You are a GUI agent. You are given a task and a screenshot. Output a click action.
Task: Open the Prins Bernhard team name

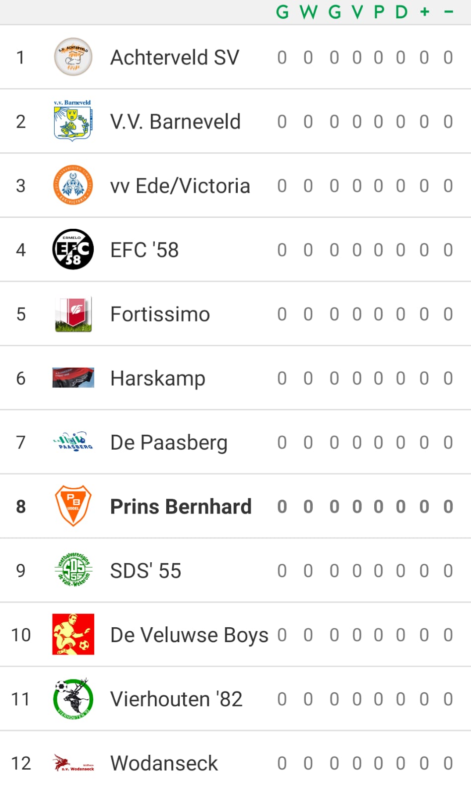(181, 507)
